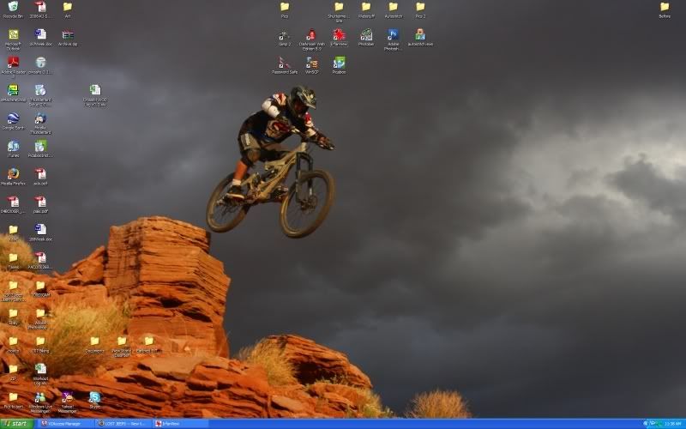This screenshot has width=686, height=429.
Task: Open Mozilla Thunderbird shortcut
Action: 40,119
